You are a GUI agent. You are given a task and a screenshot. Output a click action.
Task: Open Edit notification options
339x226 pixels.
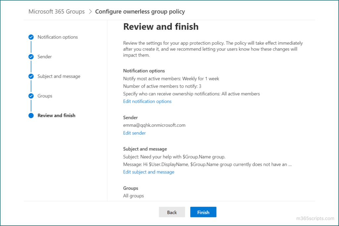(147, 101)
